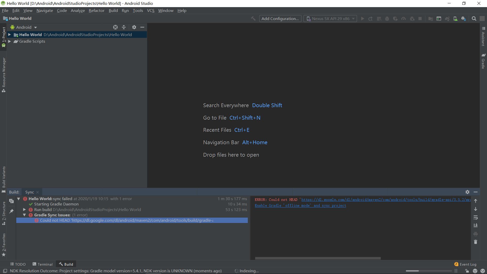
Task: Open the Android view dropdown
Action: tap(24, 27)
